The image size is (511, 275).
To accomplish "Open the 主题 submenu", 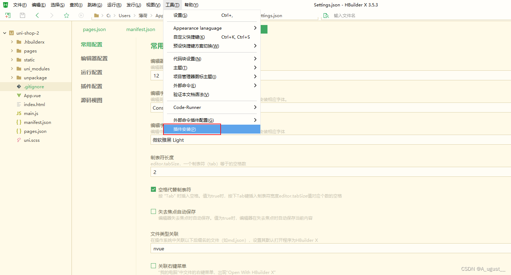I will pos(212,67).
